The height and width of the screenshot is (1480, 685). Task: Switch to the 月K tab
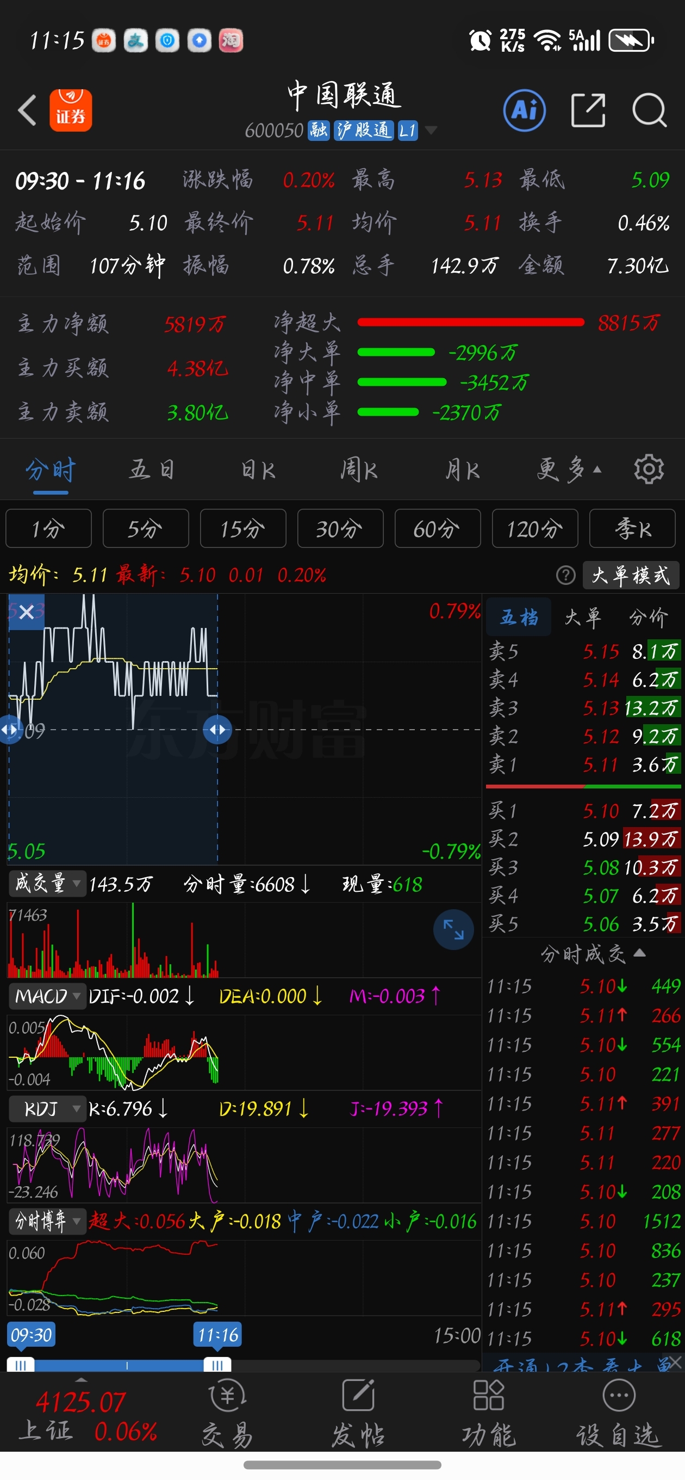coord(462,470)
